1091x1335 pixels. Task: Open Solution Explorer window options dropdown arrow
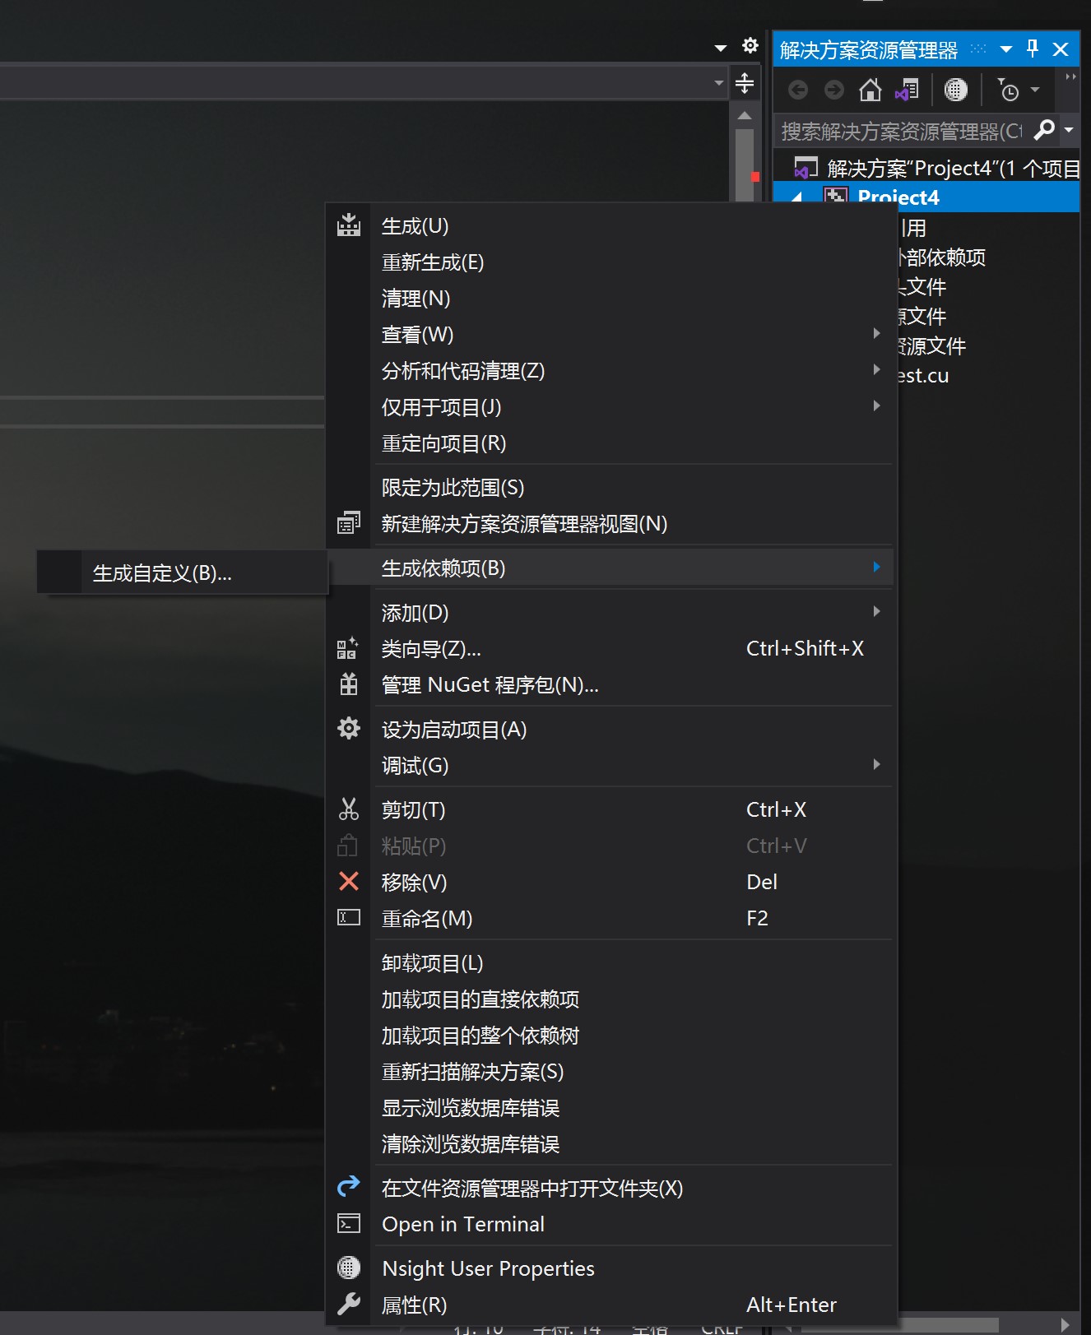[1005, 49]
